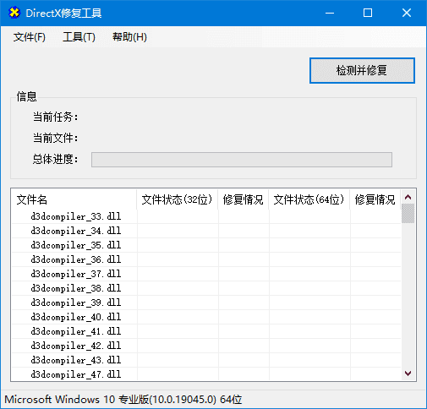Select row d3dcompiler_37.dll
The height and width of the screenshot is (409, 427).
tap(206, 274)
